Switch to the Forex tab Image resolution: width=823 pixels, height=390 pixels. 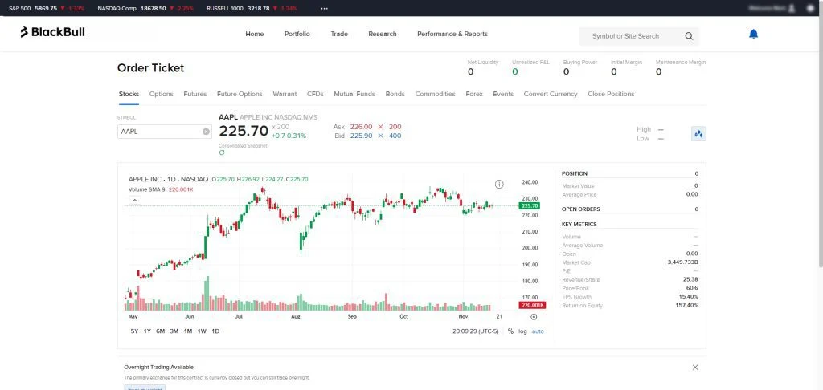click(x=474, y=95)
